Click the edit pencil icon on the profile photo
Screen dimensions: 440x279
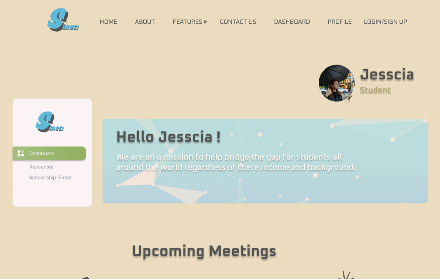pos(347,99)
